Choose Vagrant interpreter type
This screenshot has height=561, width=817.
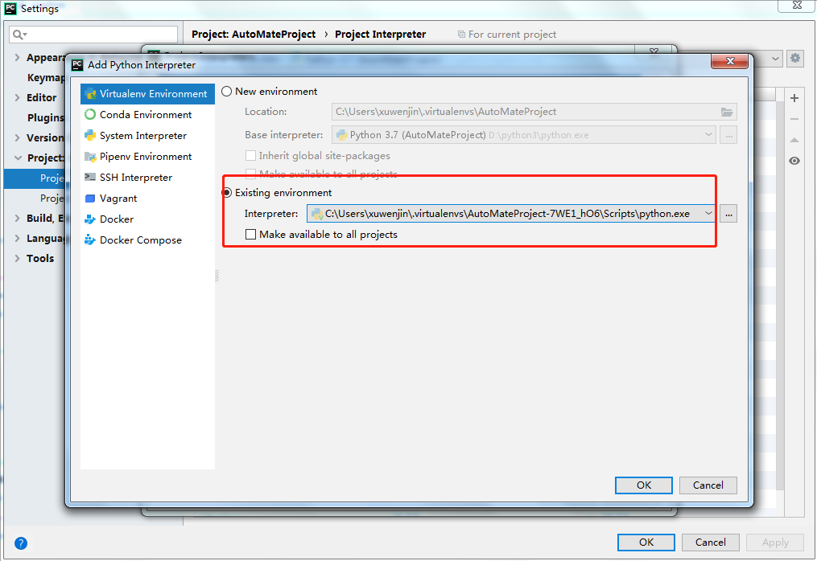[147, 199]
